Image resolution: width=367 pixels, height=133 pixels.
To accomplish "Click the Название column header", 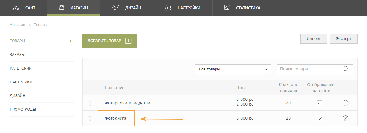I will (114, 88).
